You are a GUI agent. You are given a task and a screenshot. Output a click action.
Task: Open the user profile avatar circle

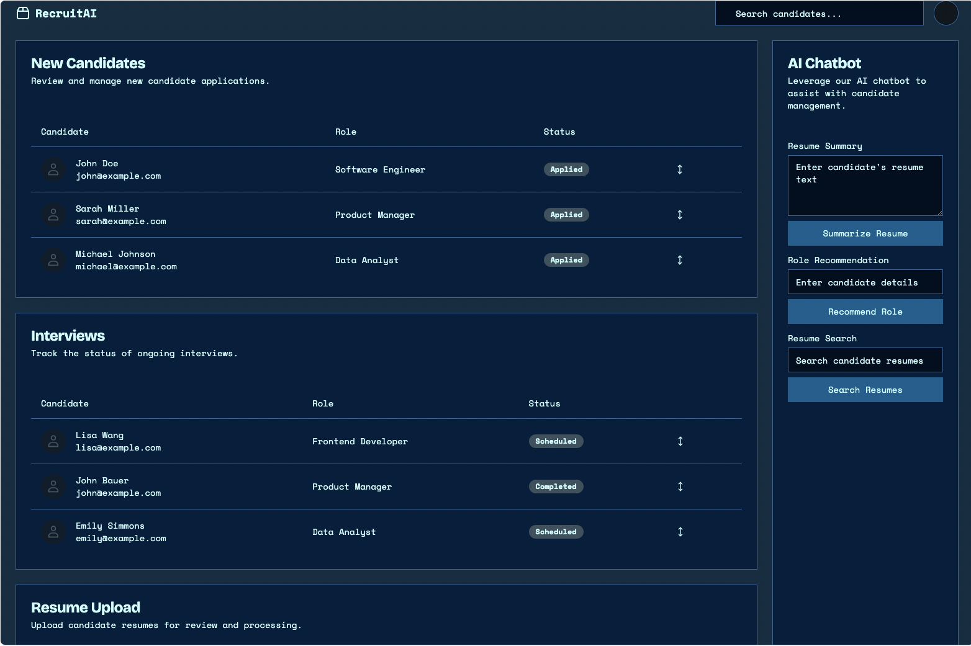946,14
